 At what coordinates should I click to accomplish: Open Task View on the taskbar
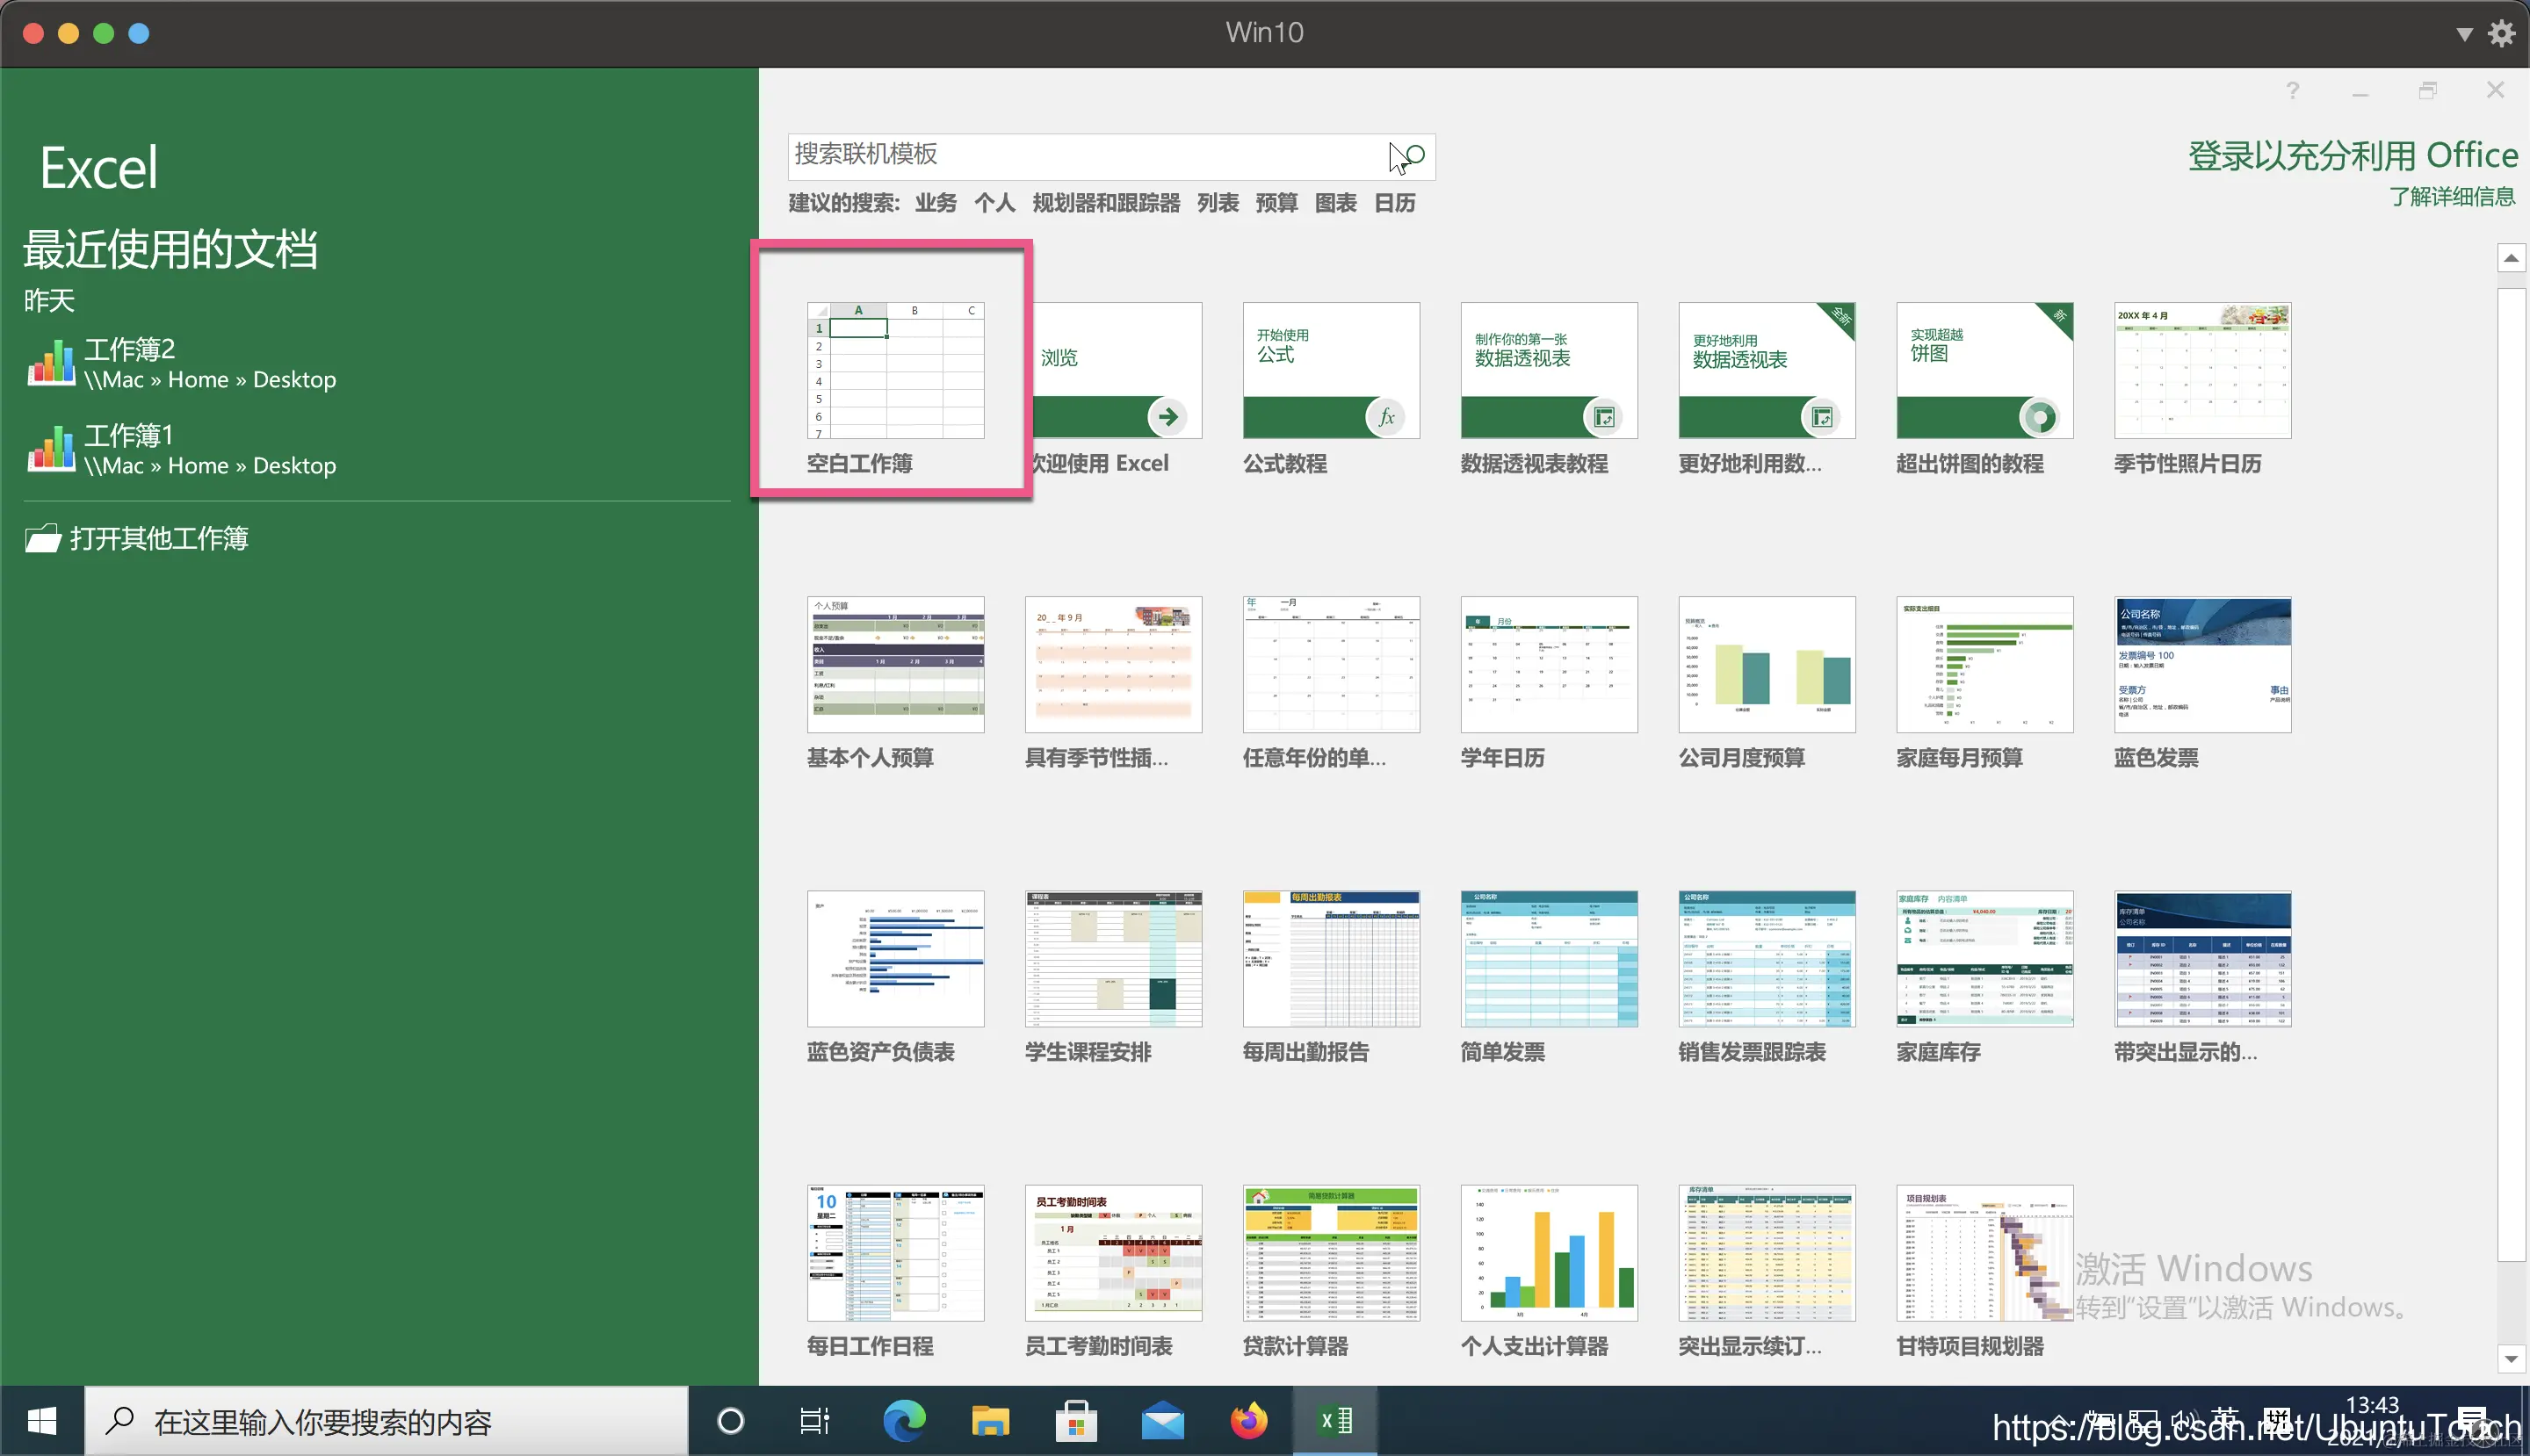tap(815, 1421)
